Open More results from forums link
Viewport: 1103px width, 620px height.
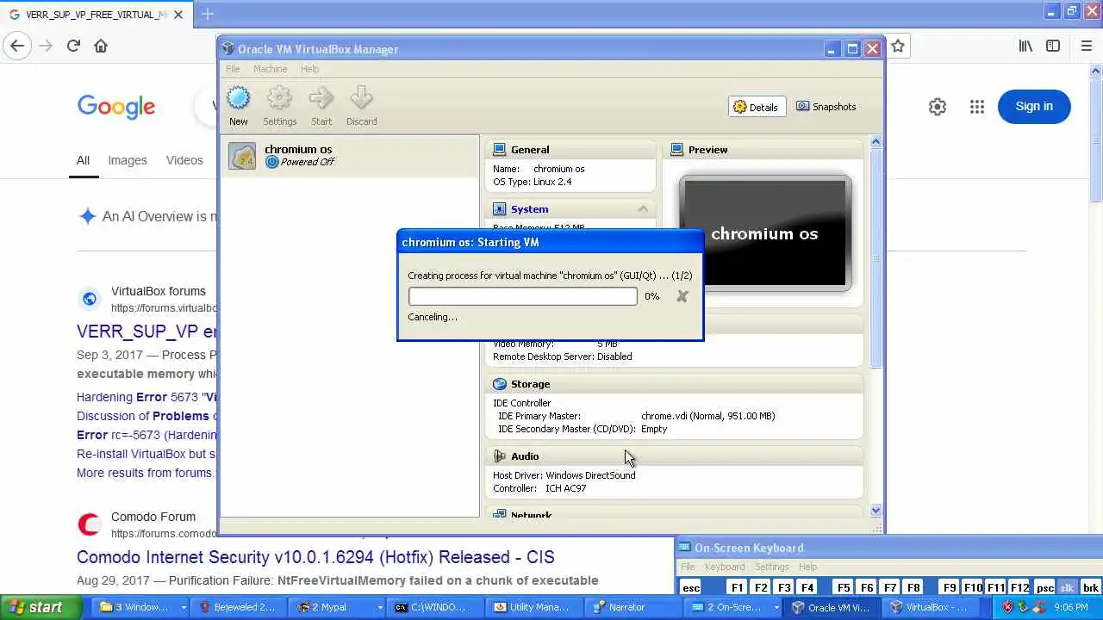point(145,473)
